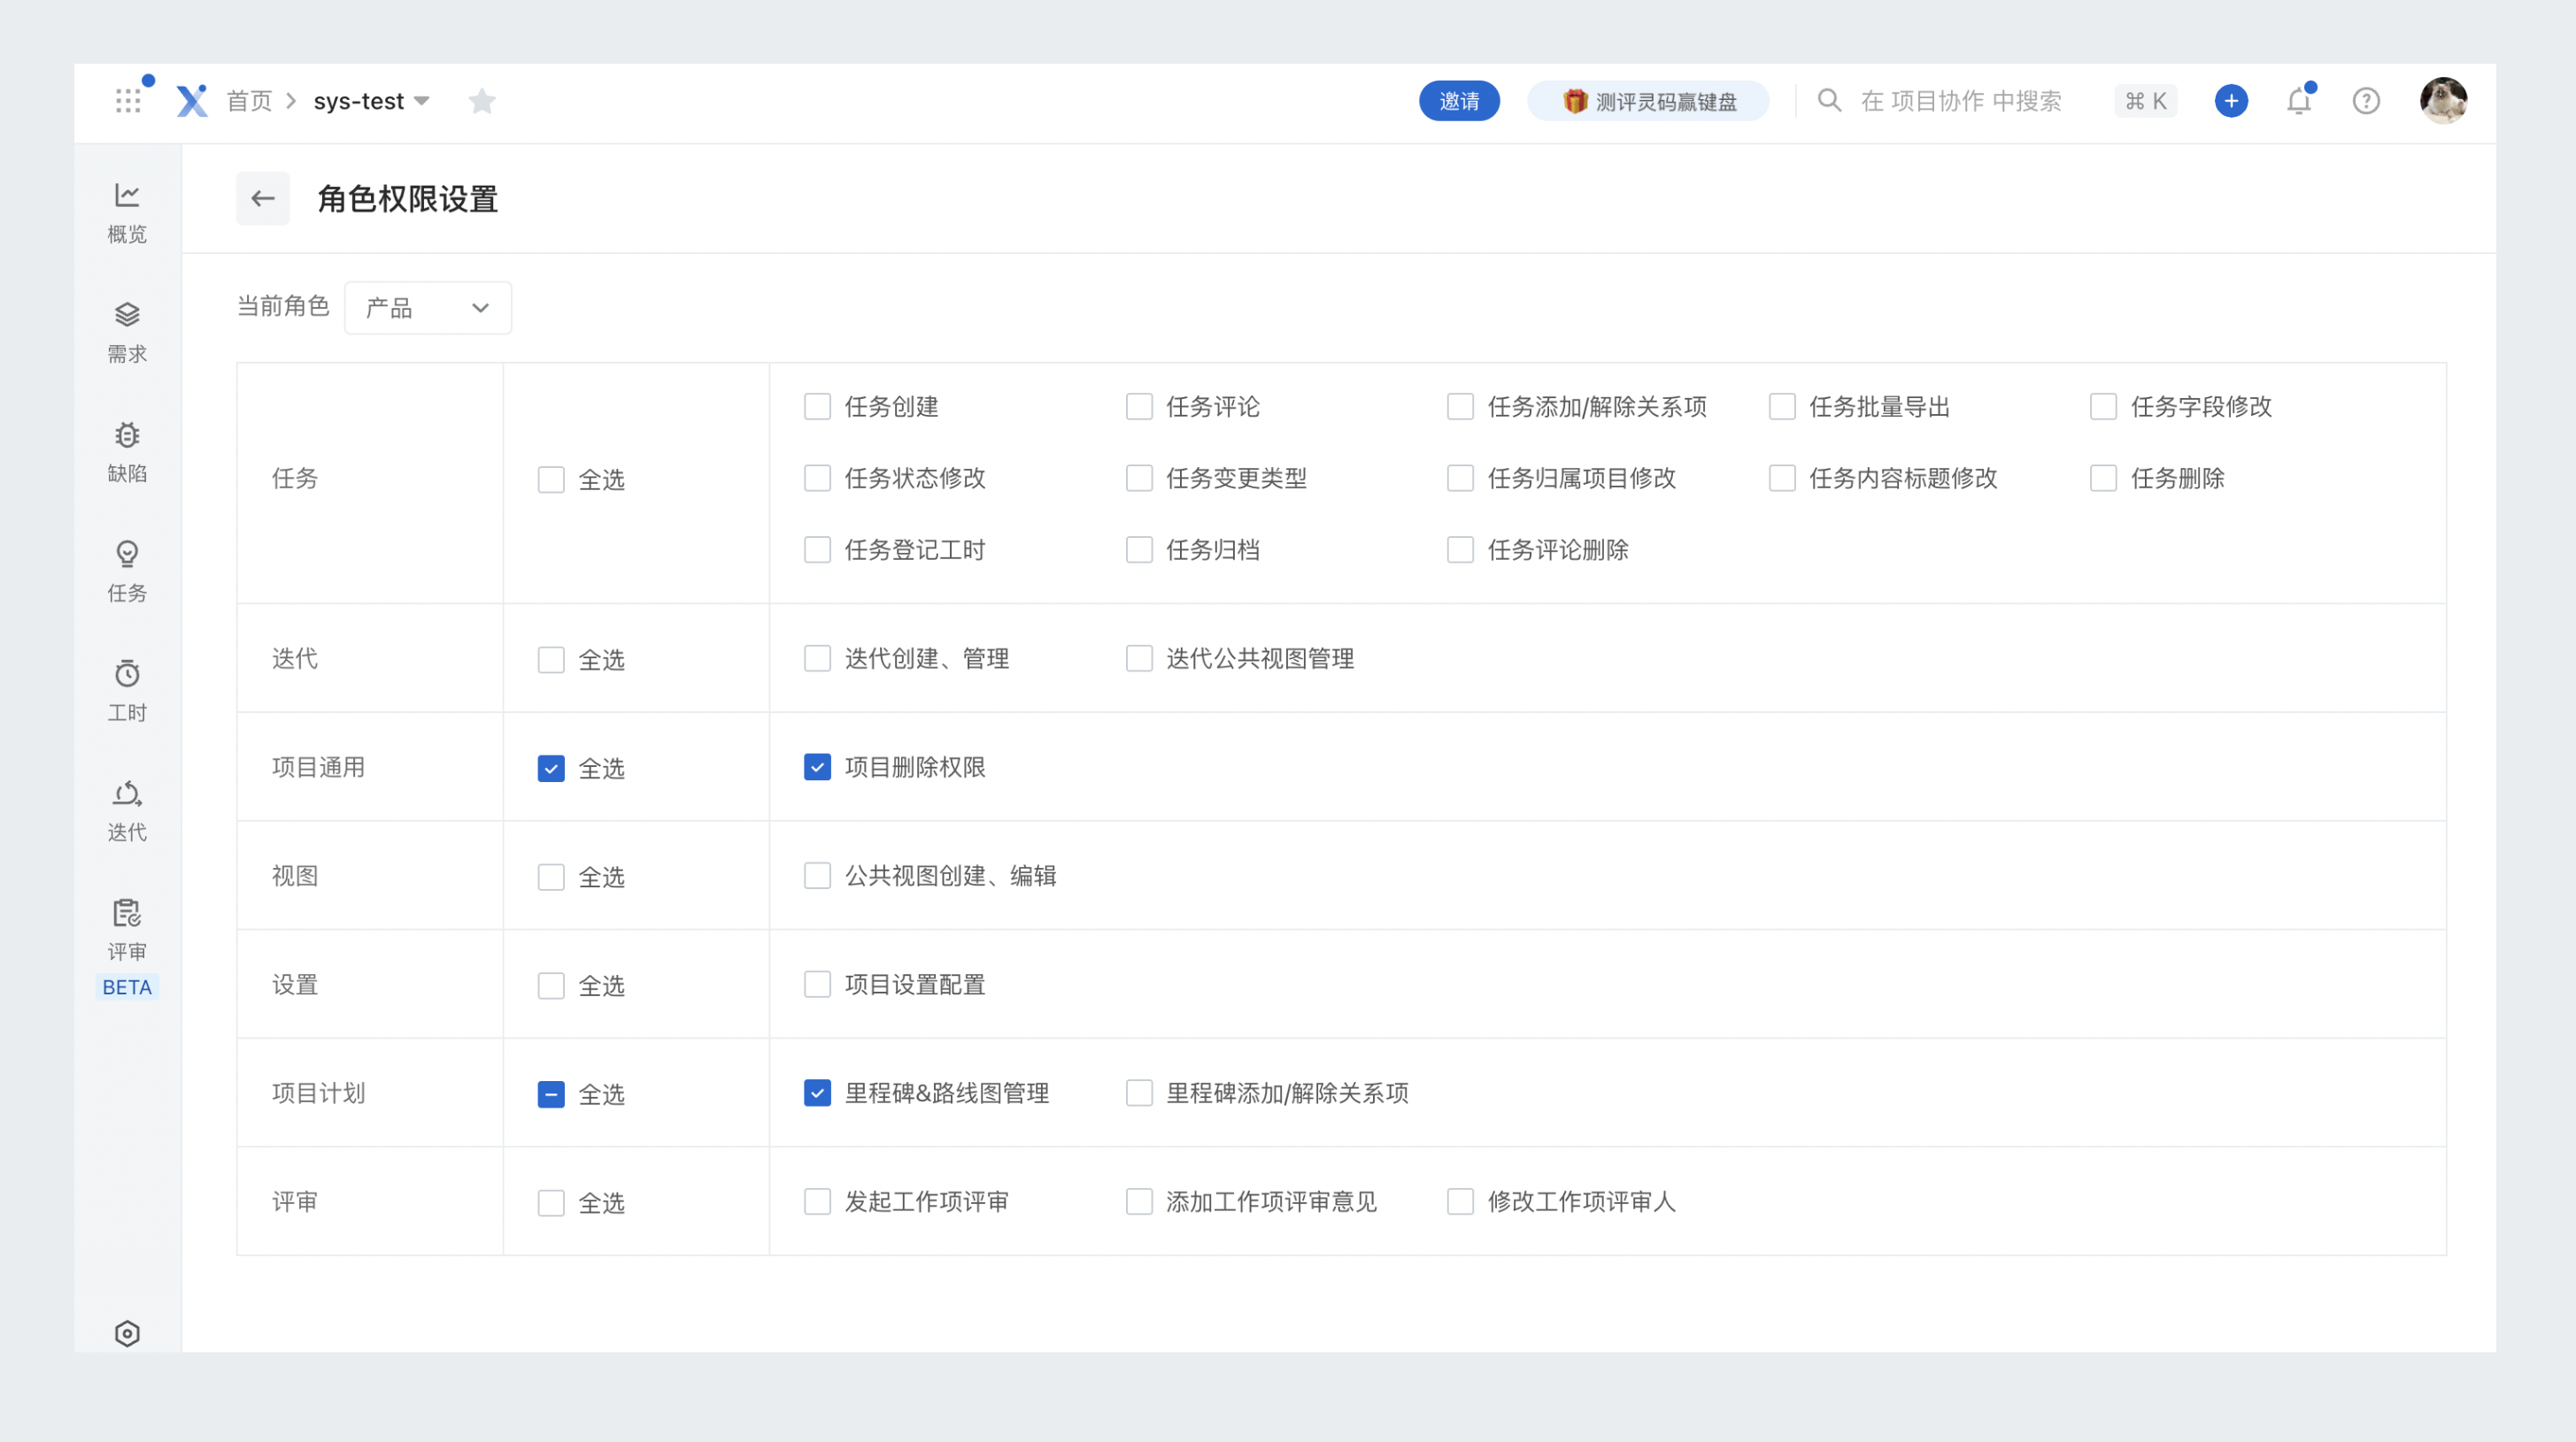The image size is (2576, 1442).
Task: Check the 任务状态修改 permission
Action: 817,478
